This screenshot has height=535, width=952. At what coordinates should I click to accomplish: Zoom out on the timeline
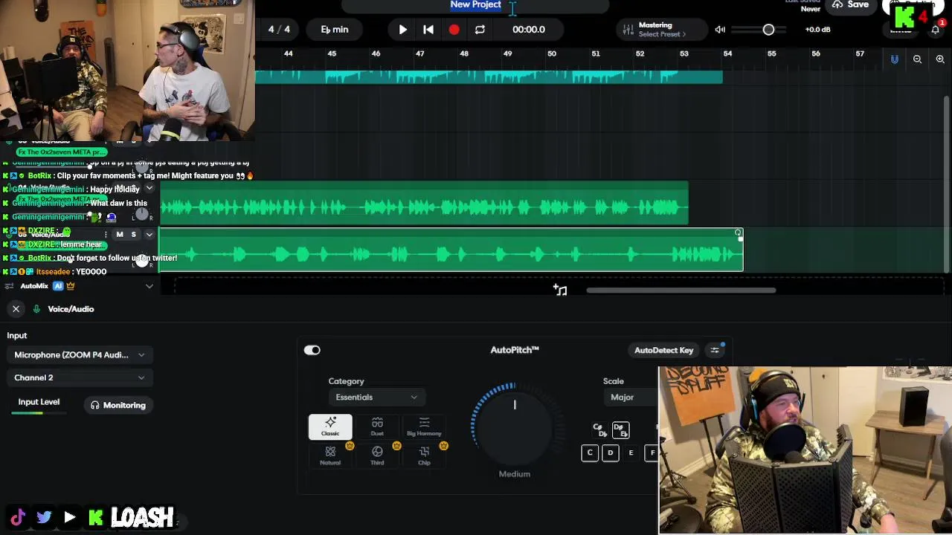pos(917,59)
